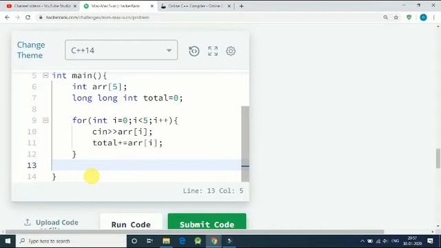This screenshot has height=248, width=441.
Task: Open Task View on the taskbar
Action: (x=150, y=241)
